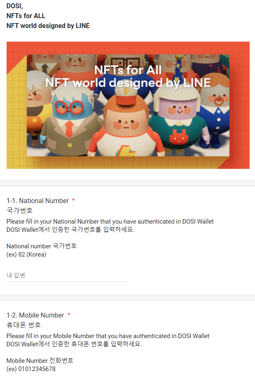Viewport: 255px width, 376px height.
Task: Click the red pixel emblem on the teal sweater
Action: (x=179, y=137)
